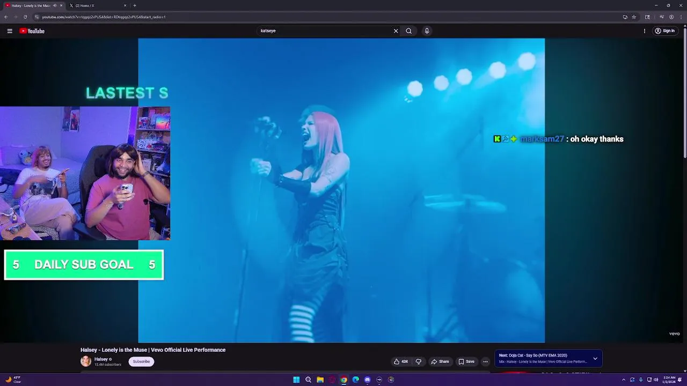
Task: Open YouTube settings three-dot menu
Action: click(x=645, y=31)
